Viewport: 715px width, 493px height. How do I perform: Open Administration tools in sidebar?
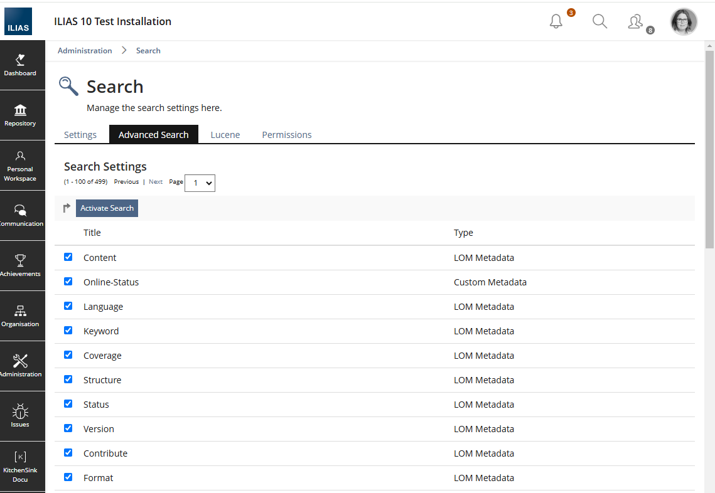coord(21,366)
